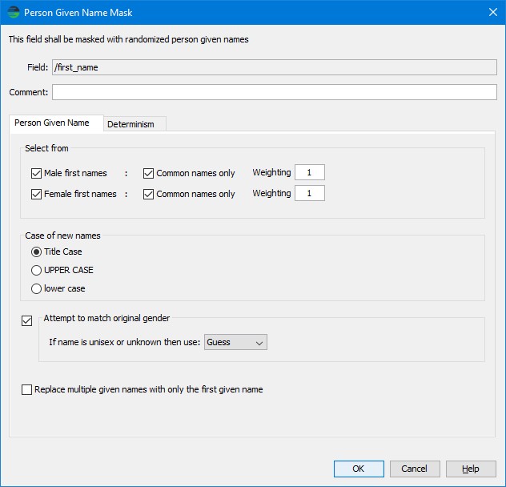Screen dimensions: 506x487
Task: Close the Person Given Name Mask dialog
Action: click(492, 12)
